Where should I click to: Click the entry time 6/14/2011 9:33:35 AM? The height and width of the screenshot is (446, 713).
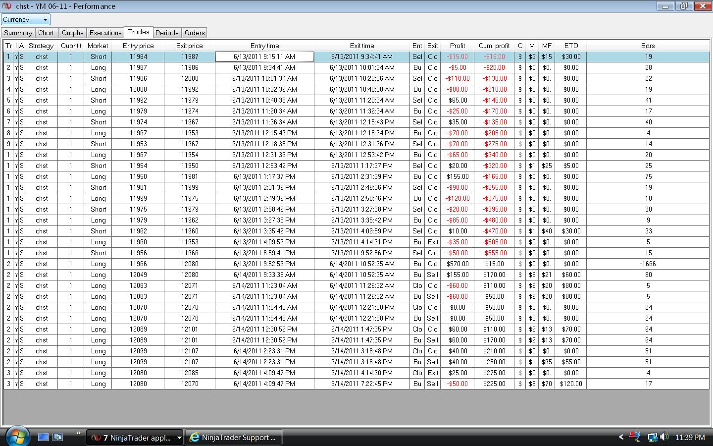tap(264, 275)
